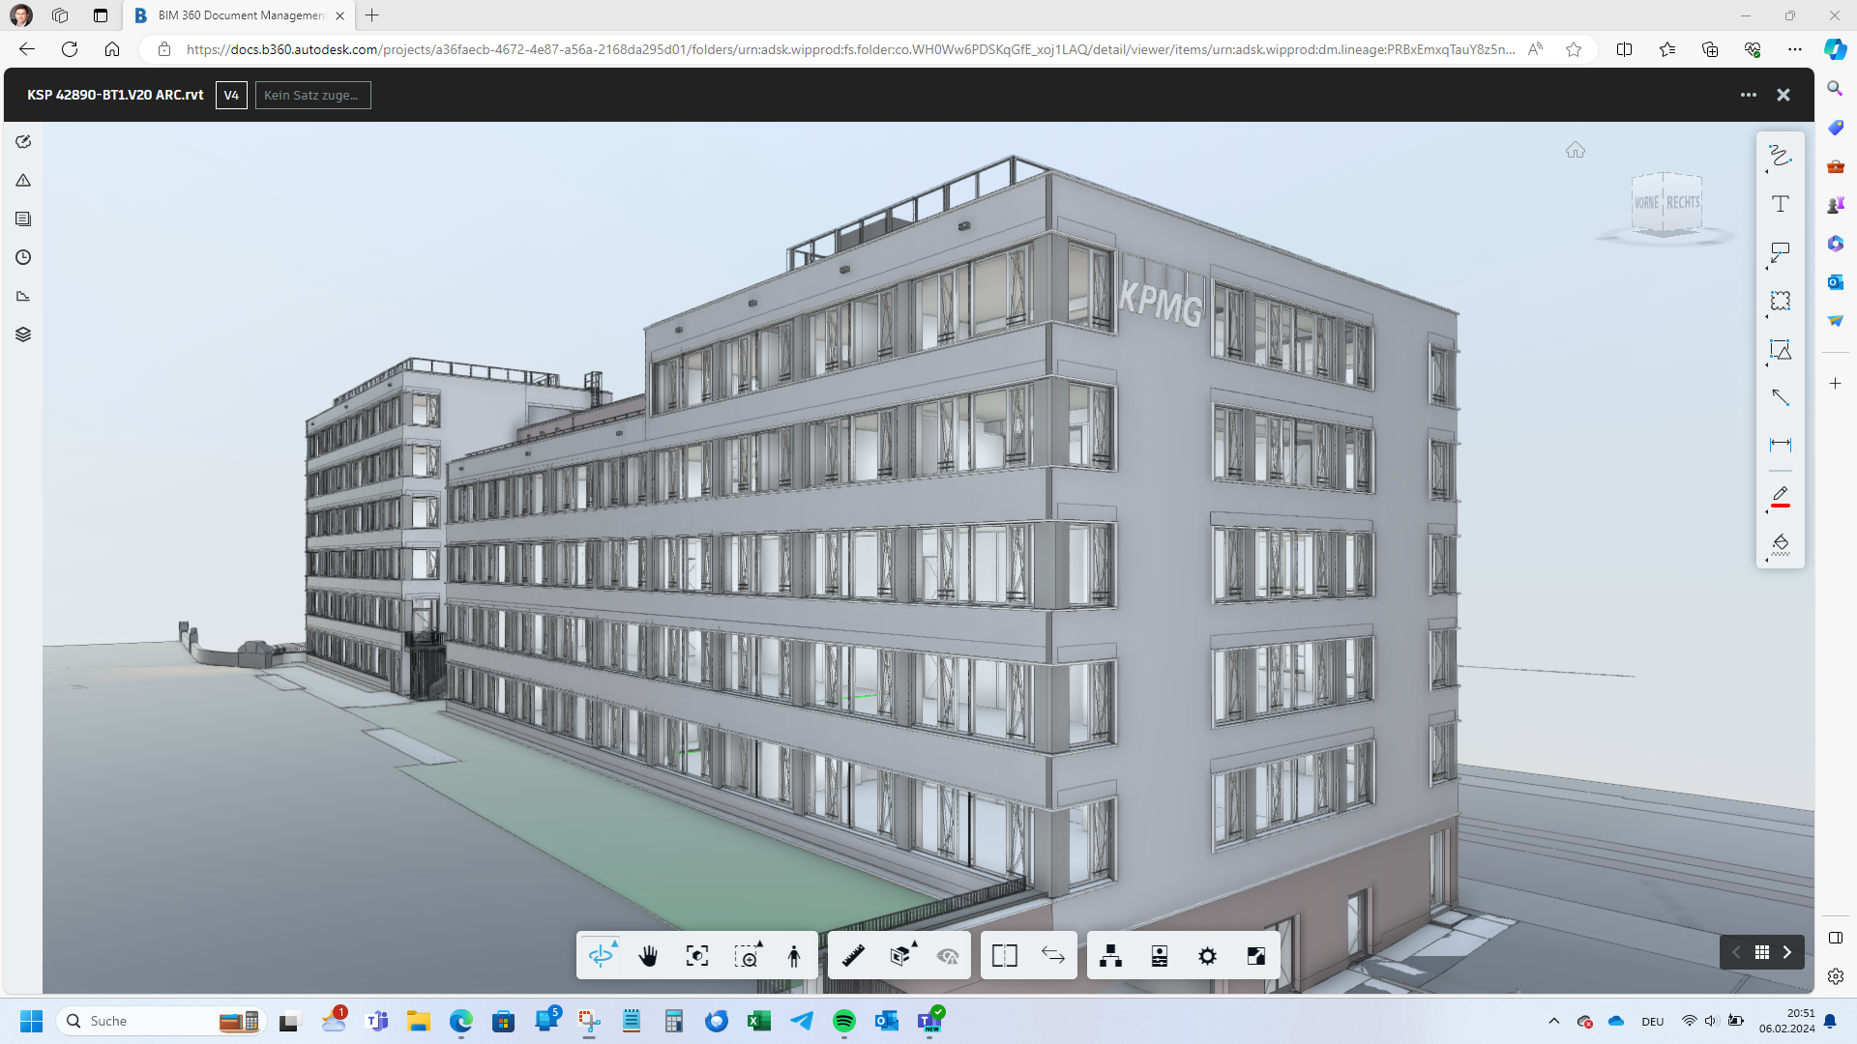Image resolution: width=1857 pixels, height=1044 pixels.
Task: Toggle viewer full screen mode
Action: (1255, 956)
